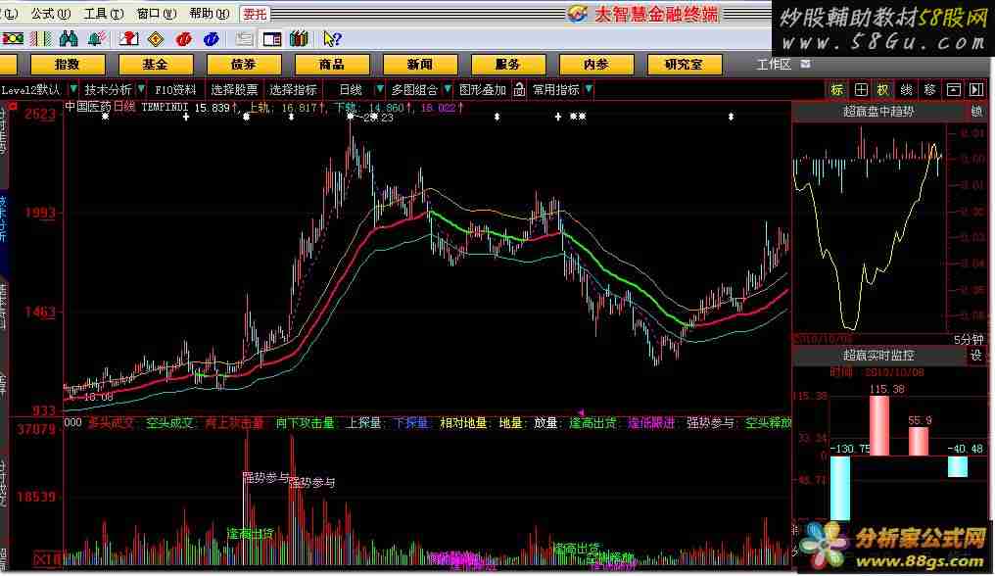Click the 多图组合 label
The width and height of the screenshot is (995, 576).
(414, 89)
